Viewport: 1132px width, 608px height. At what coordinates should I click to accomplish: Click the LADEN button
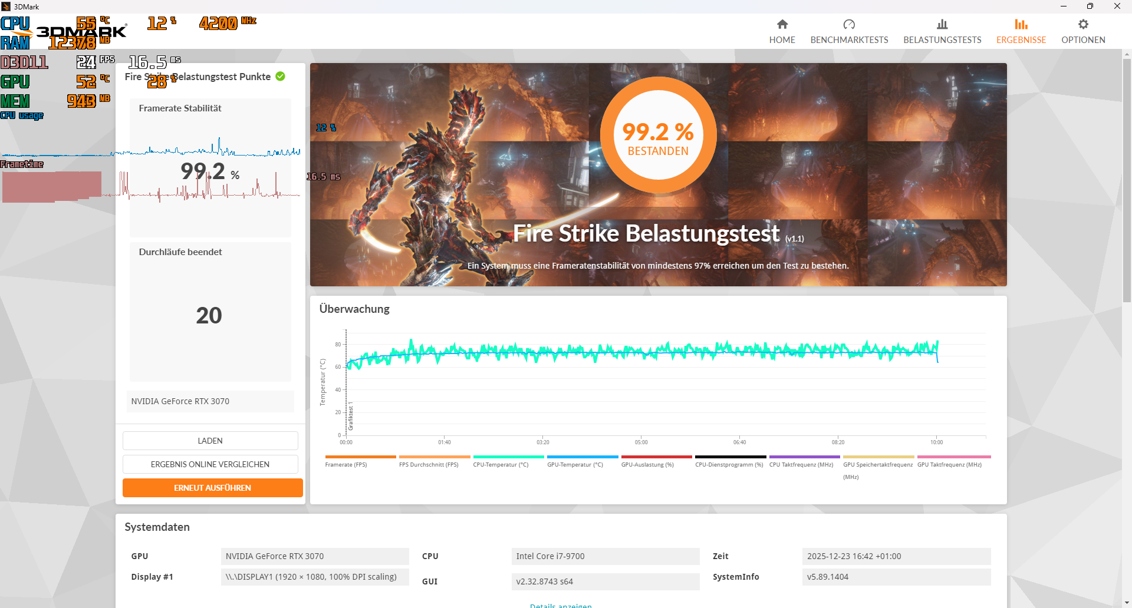[x=210, y=441]
